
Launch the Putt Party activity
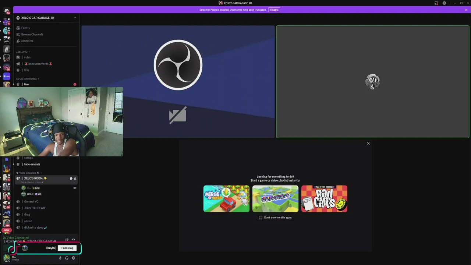pyautogui.click(x=275, y=199)
